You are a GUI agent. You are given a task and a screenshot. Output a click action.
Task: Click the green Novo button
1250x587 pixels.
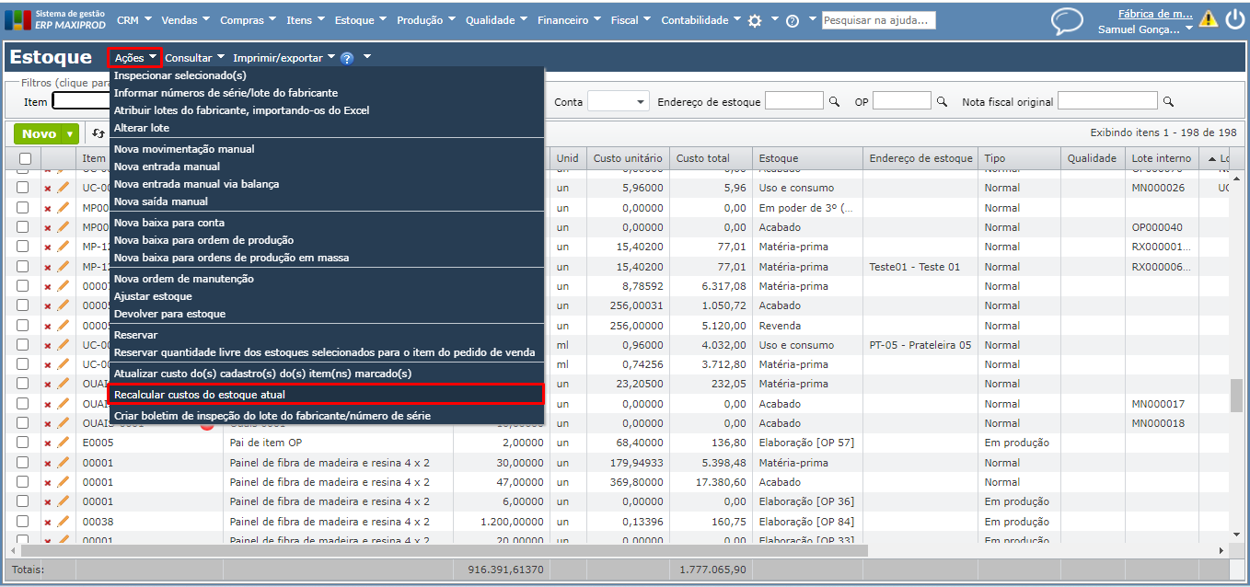click(39, 134)
